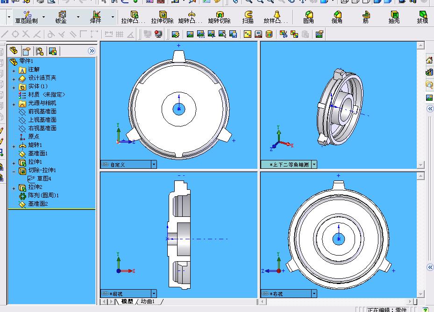Select the 抽壳 shell tool

[394, 17]
